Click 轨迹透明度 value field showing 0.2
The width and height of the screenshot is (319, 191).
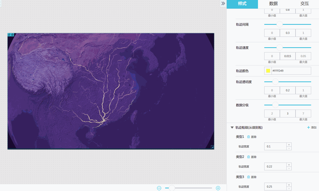coord(288,90)
